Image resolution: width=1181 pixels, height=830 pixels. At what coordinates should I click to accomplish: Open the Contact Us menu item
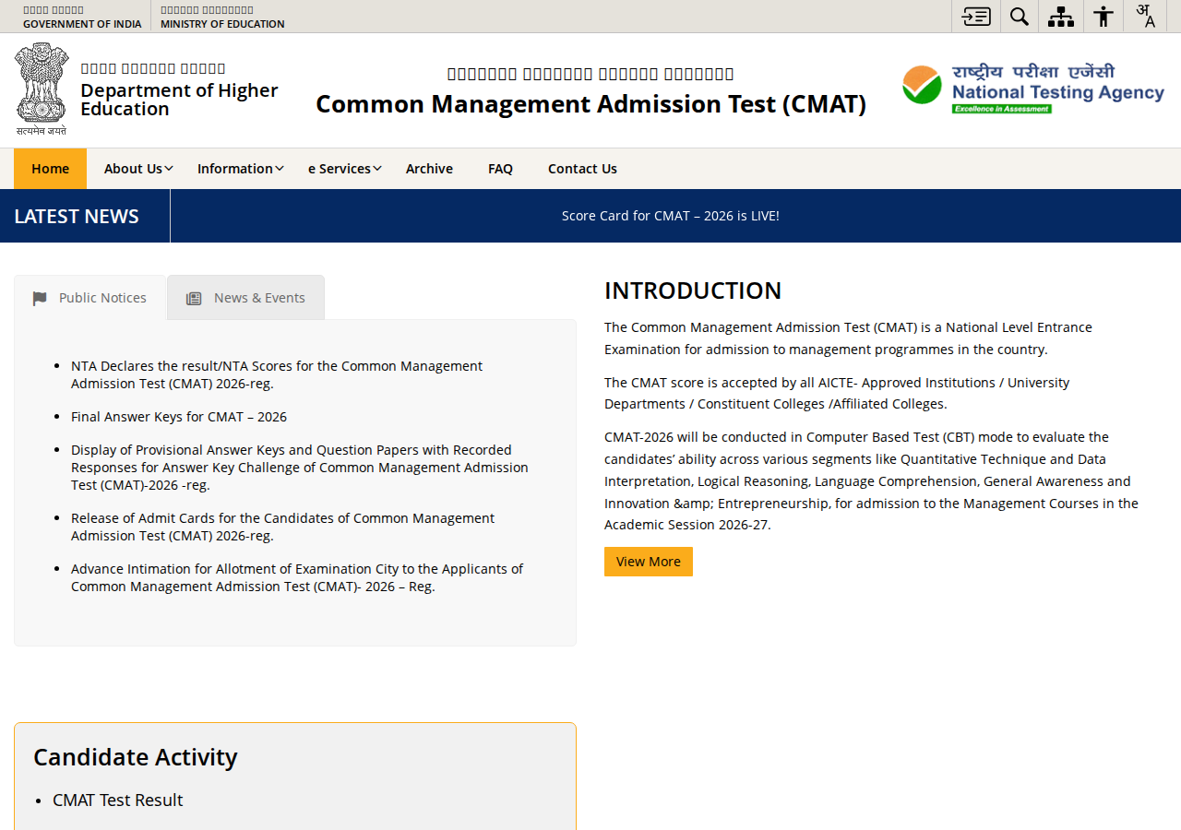(x=582, y=169)
